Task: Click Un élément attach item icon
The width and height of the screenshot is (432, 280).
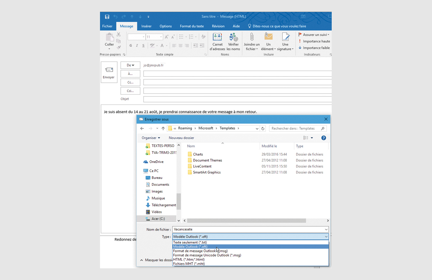Action: [x=268, y=41]
